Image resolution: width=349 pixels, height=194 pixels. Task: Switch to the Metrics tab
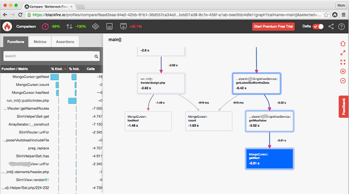(40, 42)
